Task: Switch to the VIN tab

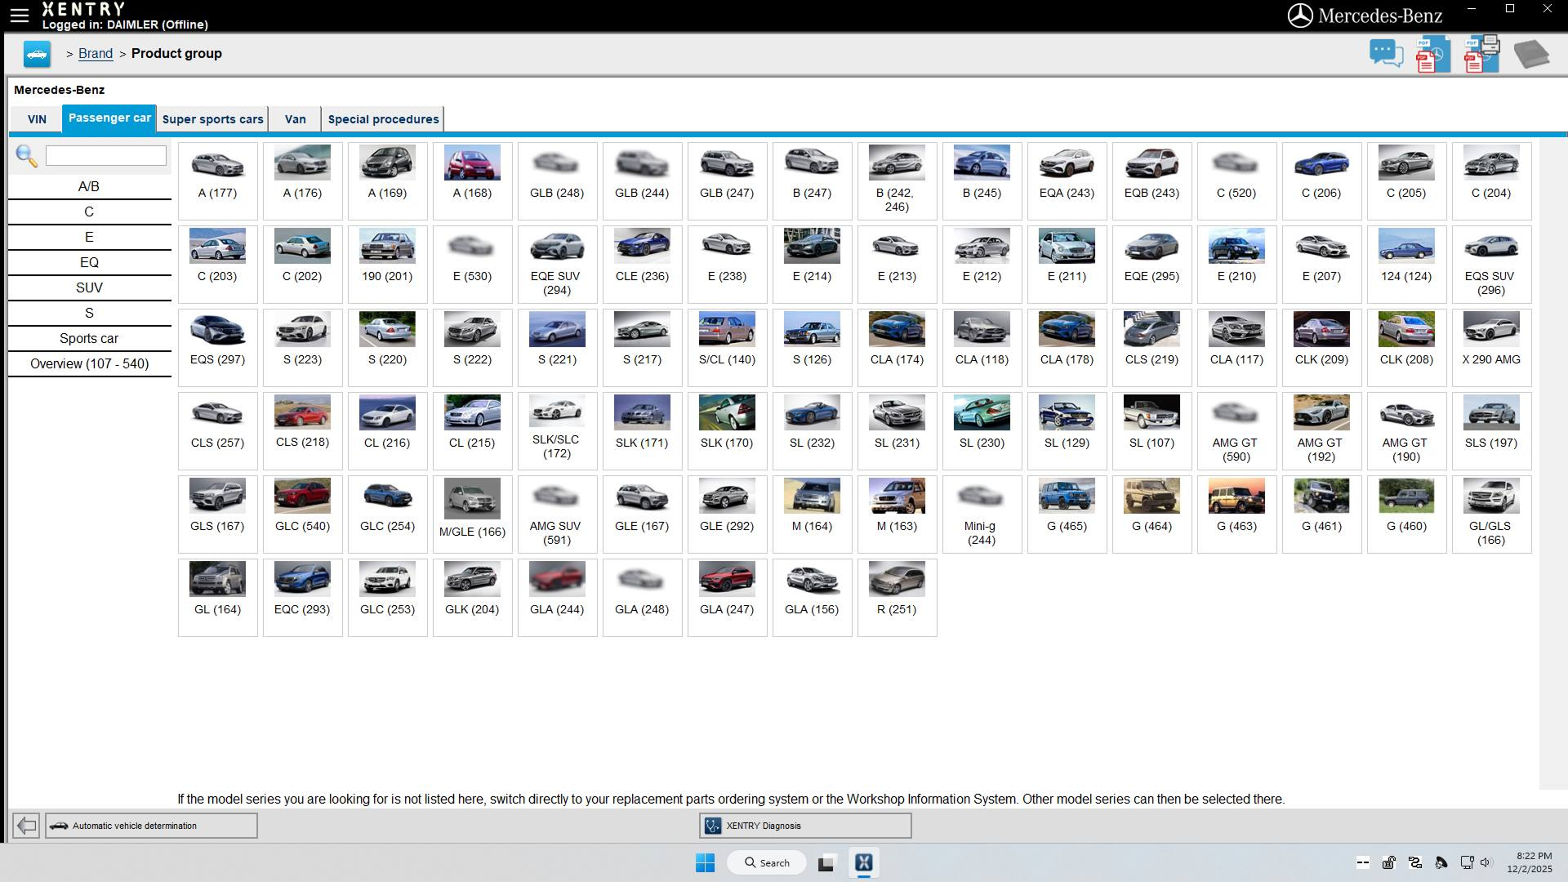Action: point(36,118)
